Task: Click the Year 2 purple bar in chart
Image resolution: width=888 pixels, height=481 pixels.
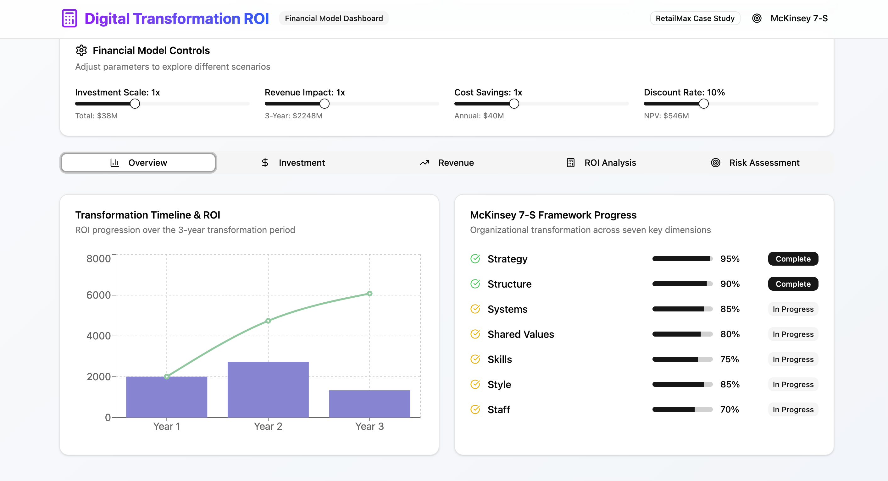Action: 268,389
